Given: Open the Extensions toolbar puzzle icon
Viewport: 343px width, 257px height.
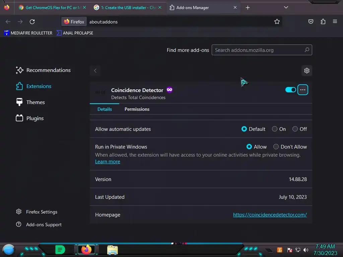Looking at the screenshot, I should [x=323, y=21].
